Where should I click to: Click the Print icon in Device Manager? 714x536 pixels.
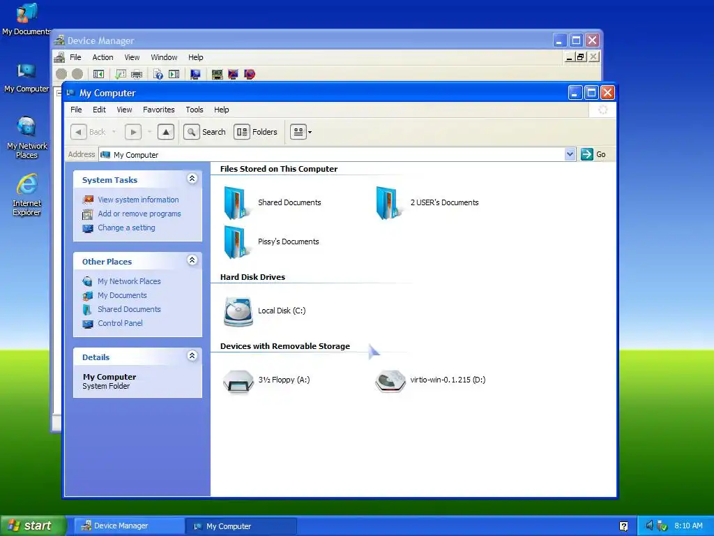(x=137, y=74)
